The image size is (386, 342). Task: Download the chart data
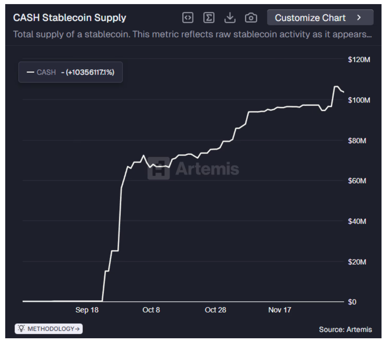coord(230,18)
